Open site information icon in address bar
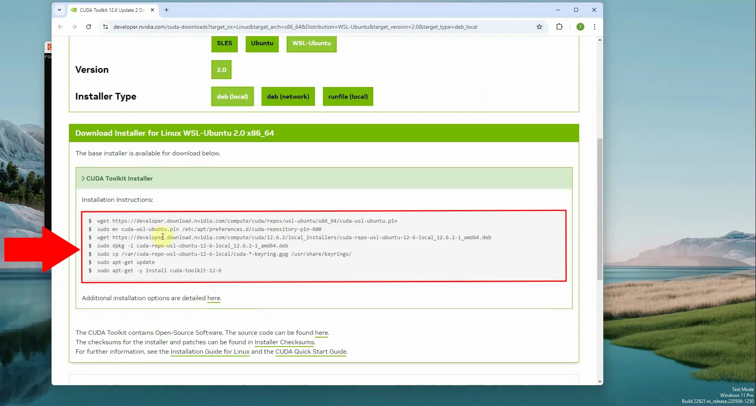756x406 pixels. (105, 27)
